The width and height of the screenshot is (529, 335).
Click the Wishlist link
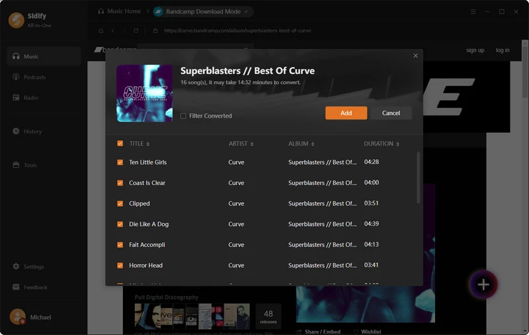tap(368, 332)
